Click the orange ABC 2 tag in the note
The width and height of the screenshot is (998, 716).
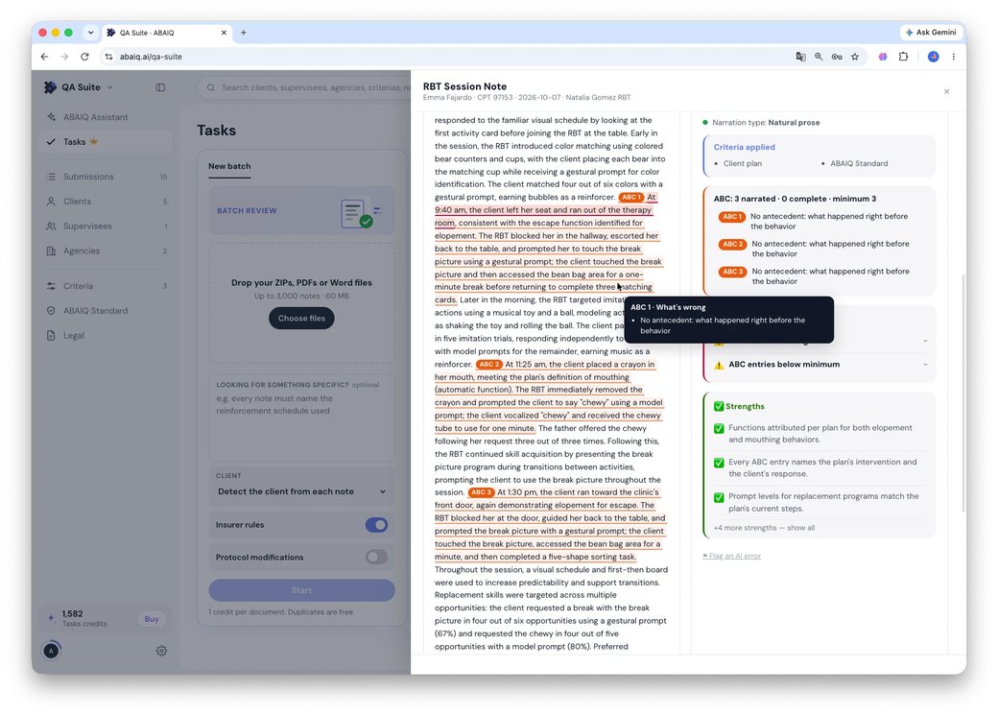488,365
